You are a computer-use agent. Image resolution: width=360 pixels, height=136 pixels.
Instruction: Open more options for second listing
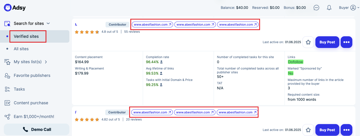pos(346,130)
